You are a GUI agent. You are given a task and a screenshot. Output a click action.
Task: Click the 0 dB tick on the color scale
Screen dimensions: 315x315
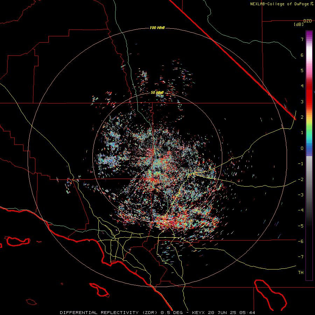(302, 148)
